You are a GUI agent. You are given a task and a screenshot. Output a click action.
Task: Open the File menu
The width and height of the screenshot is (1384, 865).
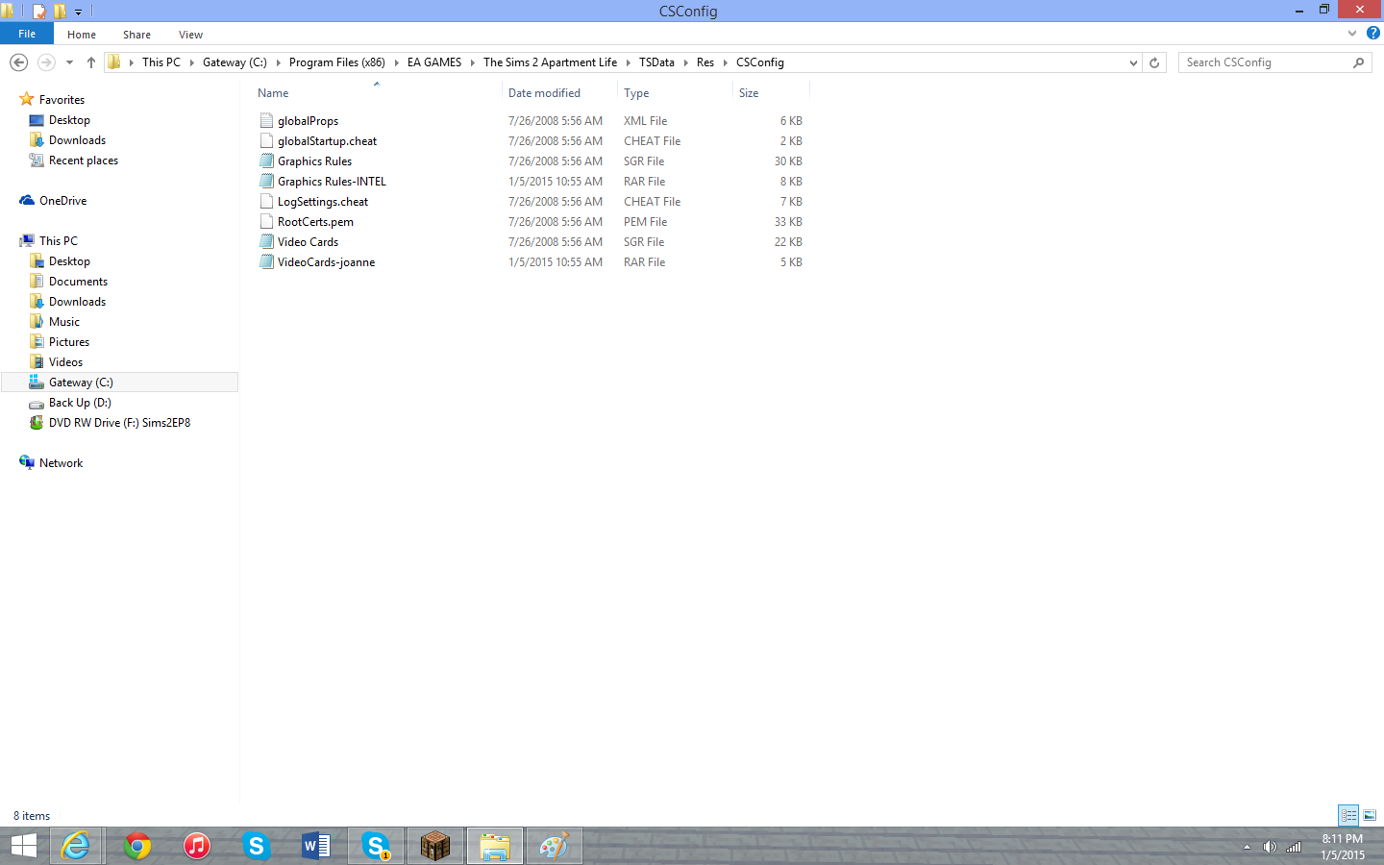27,34
